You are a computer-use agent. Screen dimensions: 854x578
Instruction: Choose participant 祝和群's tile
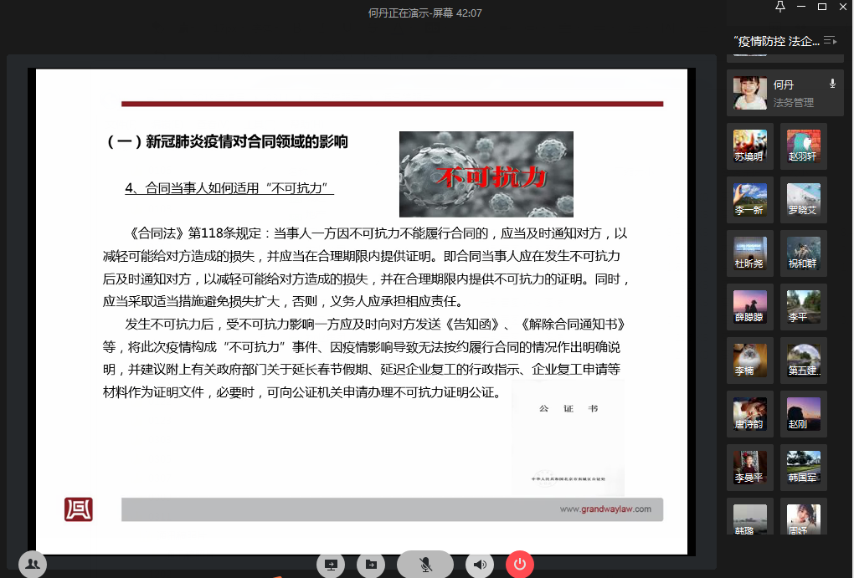803,253
